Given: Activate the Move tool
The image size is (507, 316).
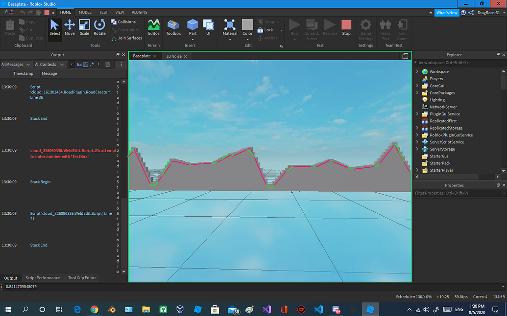Looking at the screenshot, I should [x=70, y=28].
